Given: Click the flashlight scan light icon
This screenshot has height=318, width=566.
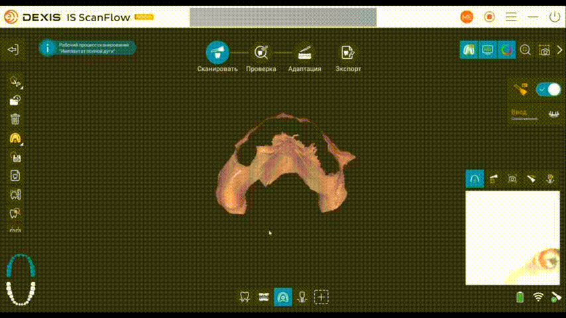Looking at the screenshot, I should [521, 89].
